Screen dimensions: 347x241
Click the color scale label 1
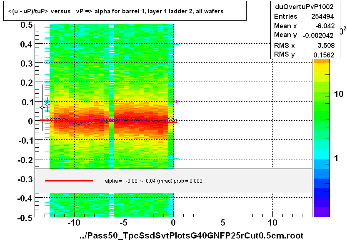click(x=336, y=158)
